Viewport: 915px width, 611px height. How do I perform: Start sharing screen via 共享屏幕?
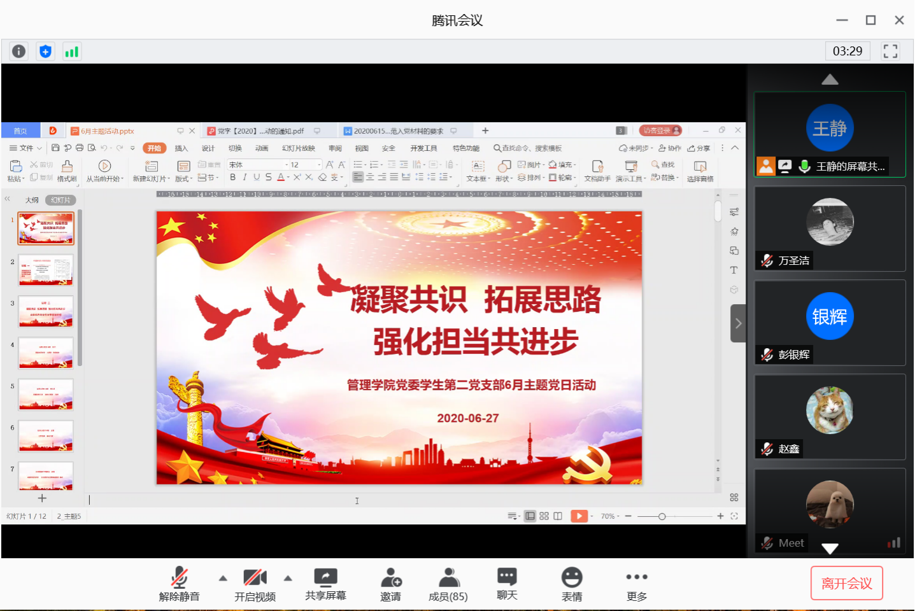[325, 584]
